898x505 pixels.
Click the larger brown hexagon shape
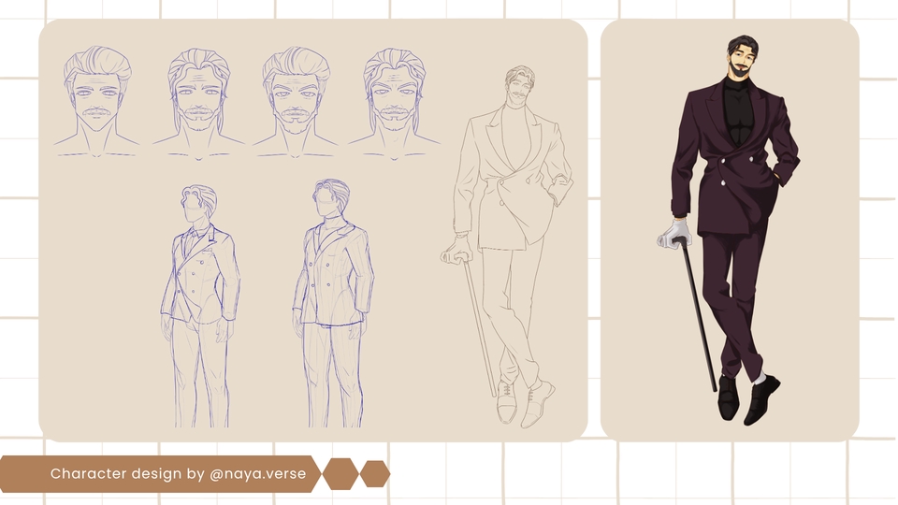(340, 474)
